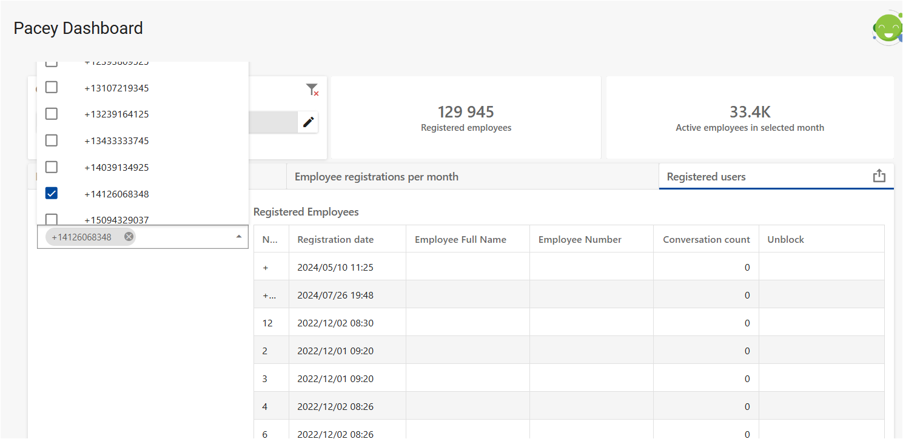Sort by Registration date column header
This screenshot has height=439, width=903.
(x=335, y=239)
